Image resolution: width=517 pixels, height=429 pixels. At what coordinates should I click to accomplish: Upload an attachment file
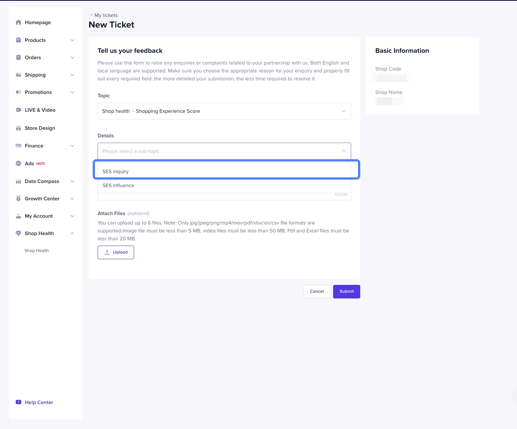click(116, 252)
